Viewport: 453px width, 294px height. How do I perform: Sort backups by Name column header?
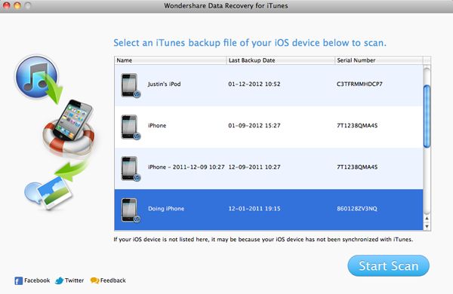[x=170, y=60]
